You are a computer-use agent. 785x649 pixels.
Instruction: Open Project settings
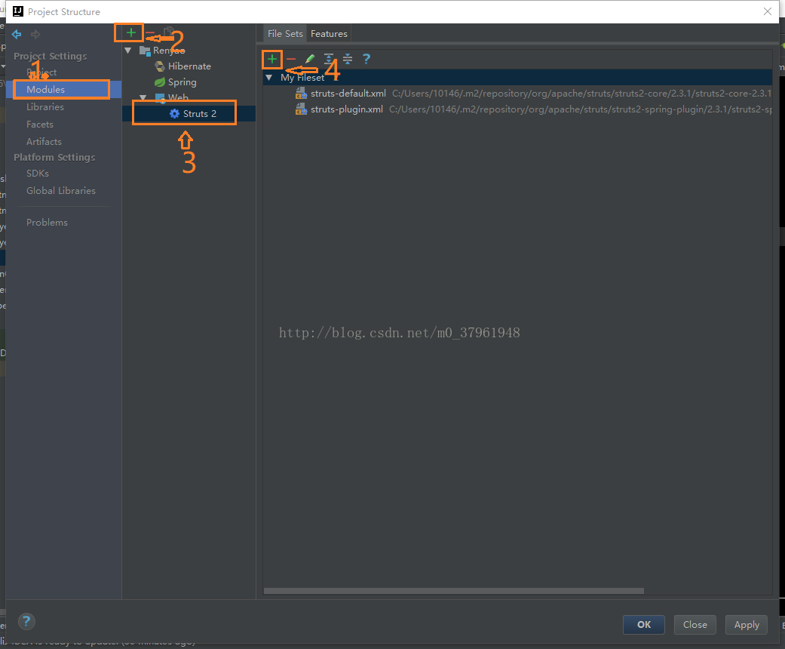click(x=41, y=72)
